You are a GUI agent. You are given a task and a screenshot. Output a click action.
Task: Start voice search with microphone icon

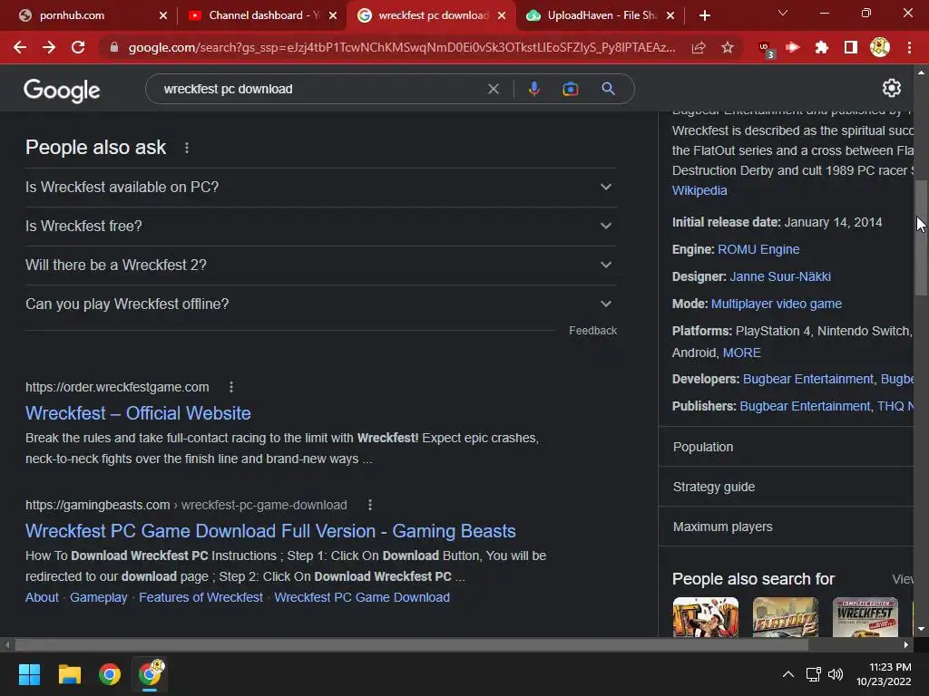(533, 89)
